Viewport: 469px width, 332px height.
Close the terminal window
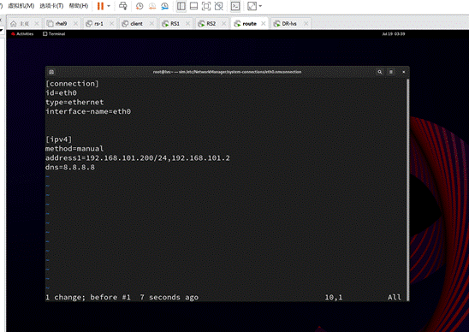click(x=403, y=72)
